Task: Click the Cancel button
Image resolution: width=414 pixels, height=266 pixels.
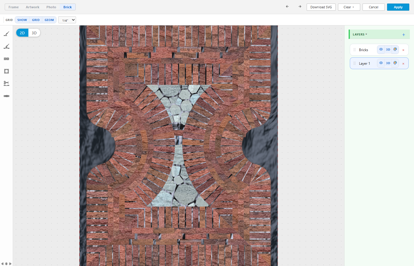Action: coord(373,7)
